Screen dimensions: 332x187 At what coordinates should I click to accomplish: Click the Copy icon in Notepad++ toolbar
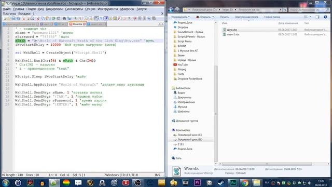(x=43, y=19)
